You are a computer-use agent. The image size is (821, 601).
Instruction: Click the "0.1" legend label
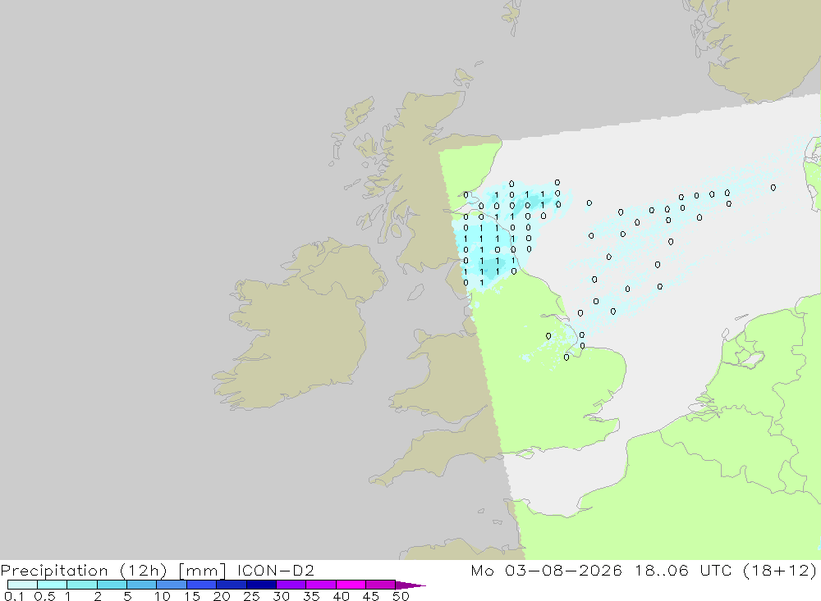[14, 596]
